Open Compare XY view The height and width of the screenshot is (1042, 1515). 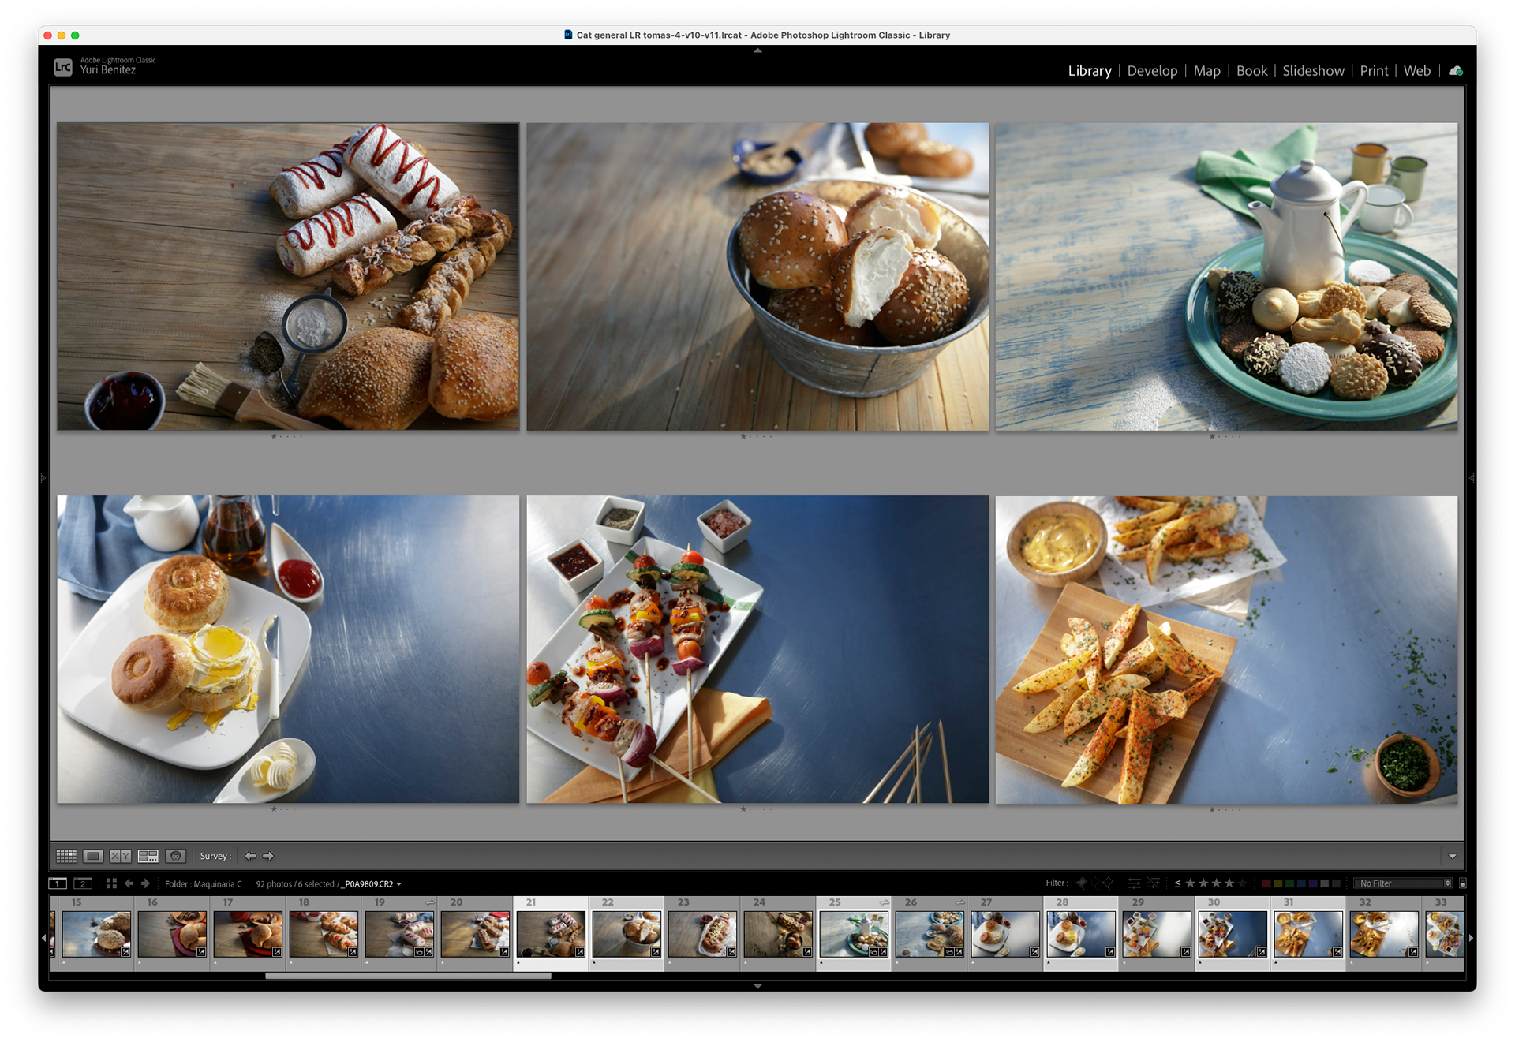click(120, 856)
